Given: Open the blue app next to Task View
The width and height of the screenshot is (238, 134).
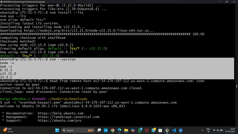Looking at the screenshot, I should click(106, 130).
